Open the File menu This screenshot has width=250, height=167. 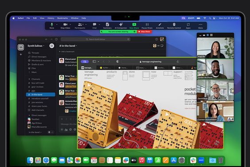coord(28,18)
